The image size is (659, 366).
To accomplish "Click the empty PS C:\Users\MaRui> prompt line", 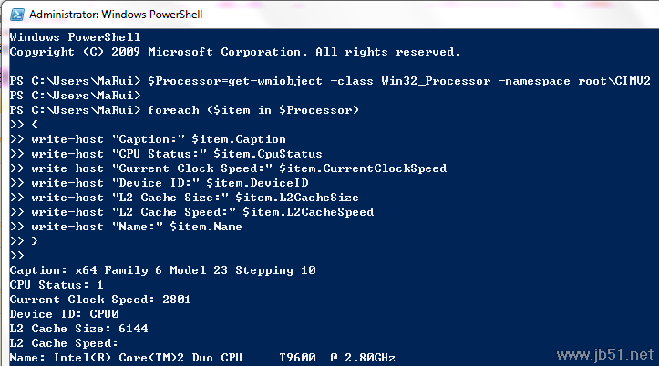I will coord(75,96).
